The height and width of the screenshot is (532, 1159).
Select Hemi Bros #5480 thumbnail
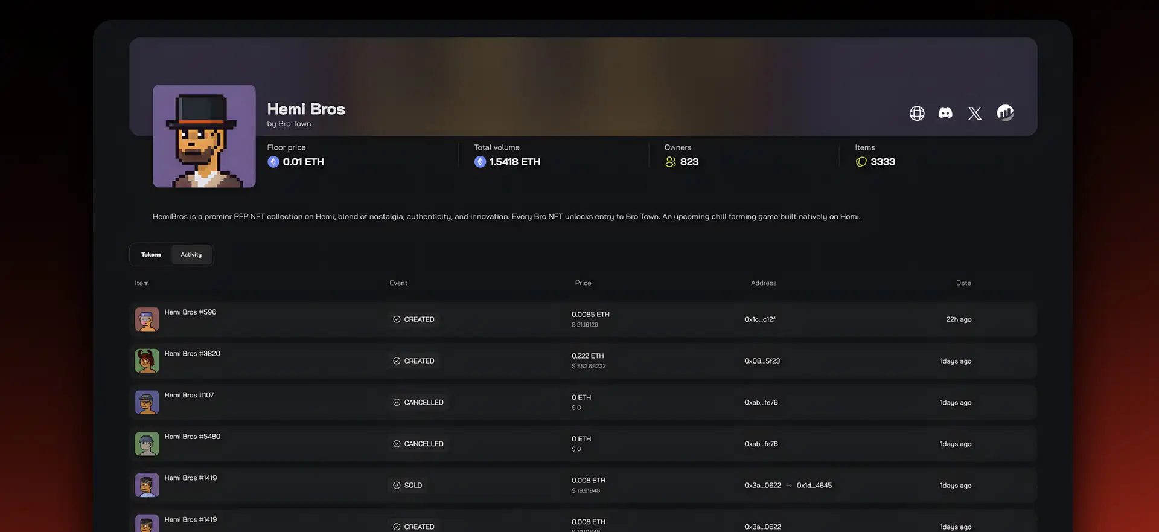[x=147, y=444]
